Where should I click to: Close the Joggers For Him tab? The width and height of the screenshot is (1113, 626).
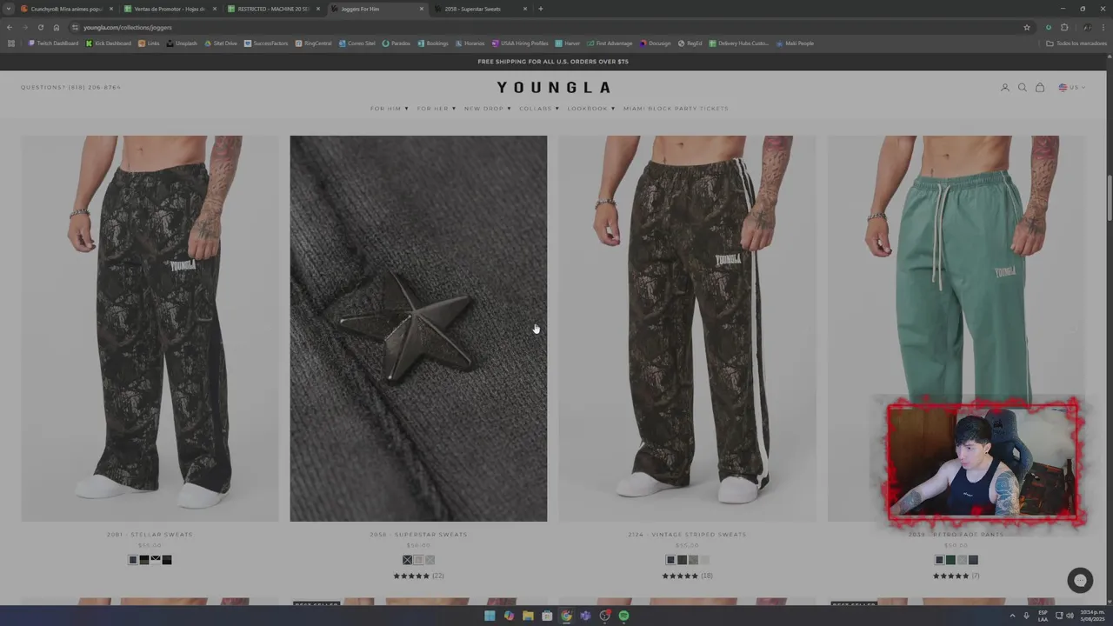422,9
